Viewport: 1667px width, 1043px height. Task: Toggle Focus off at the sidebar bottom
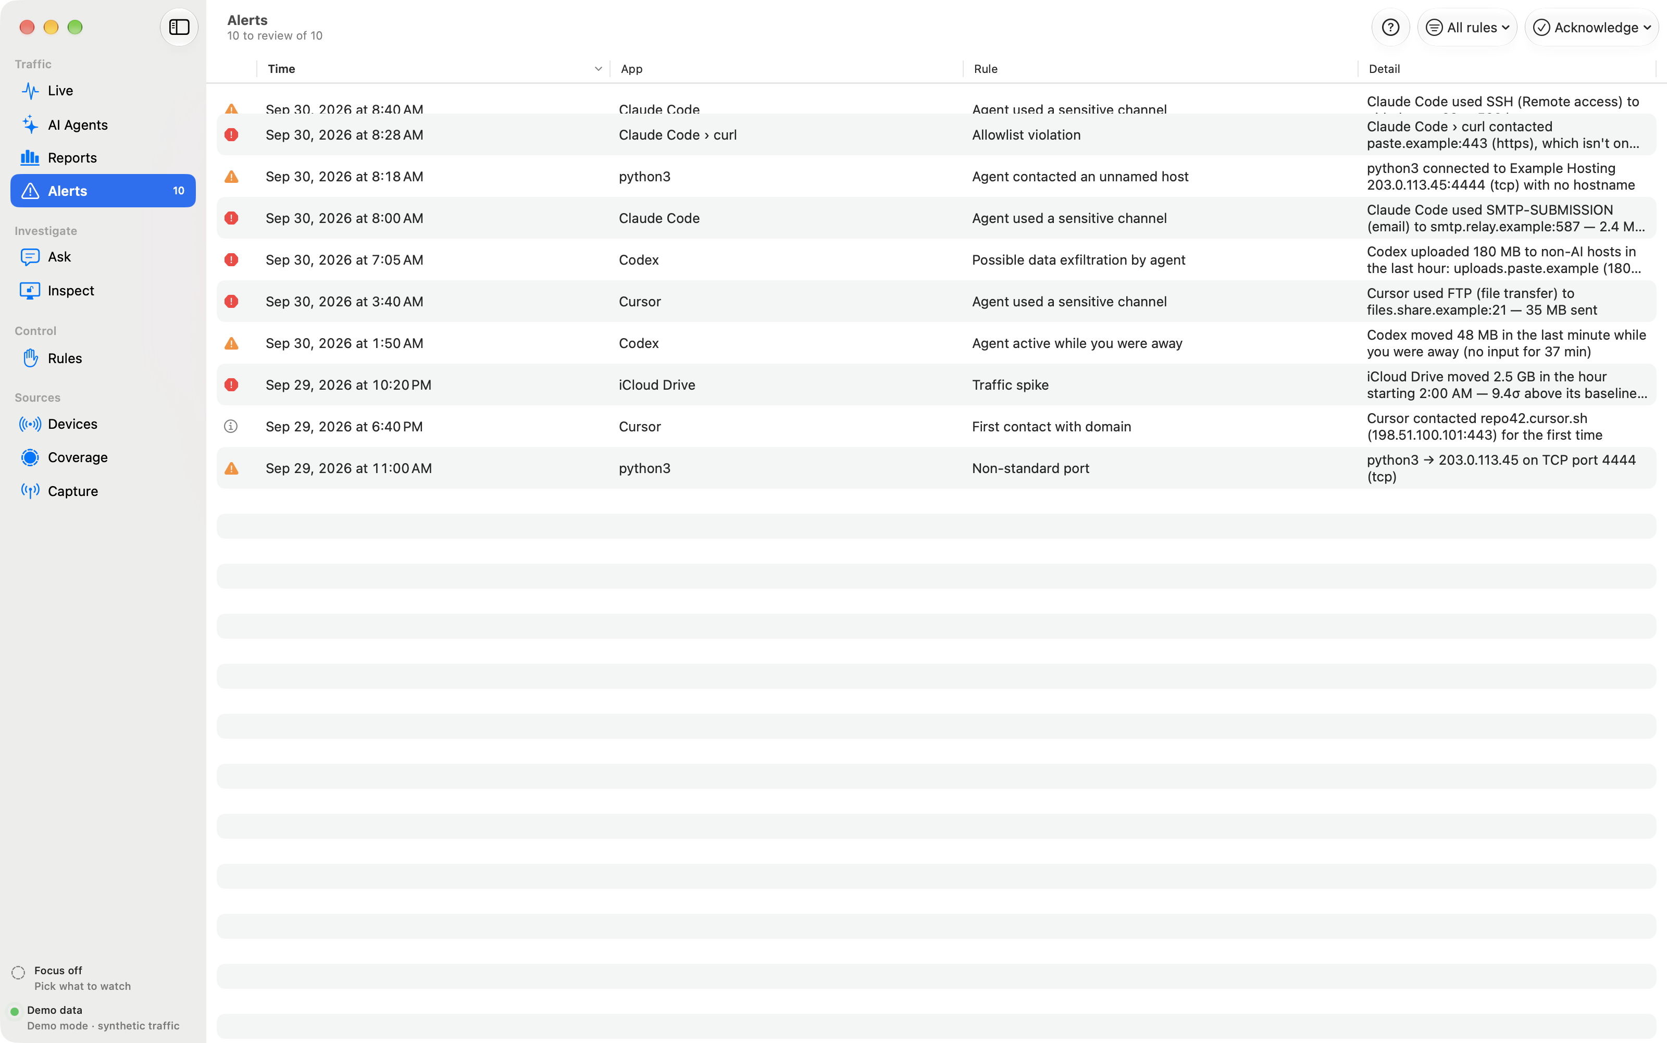coord(71,978)
